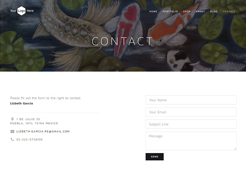
Task: Click the Message box resize handle
Action: [x=235, y=149]
